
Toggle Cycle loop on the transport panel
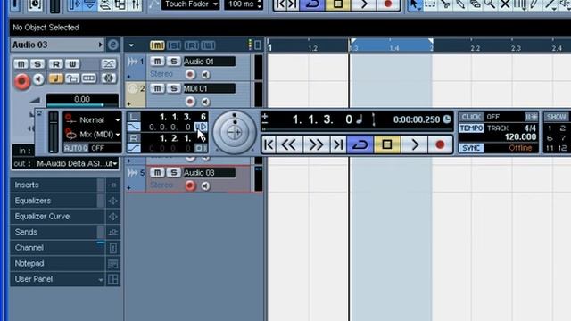pyautogui.click(x=360, y=144)
